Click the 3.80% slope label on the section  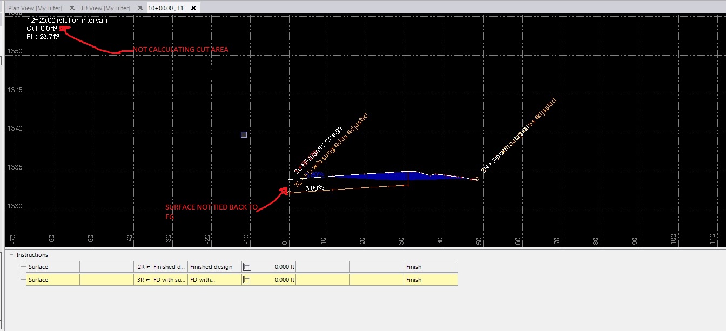315,187
